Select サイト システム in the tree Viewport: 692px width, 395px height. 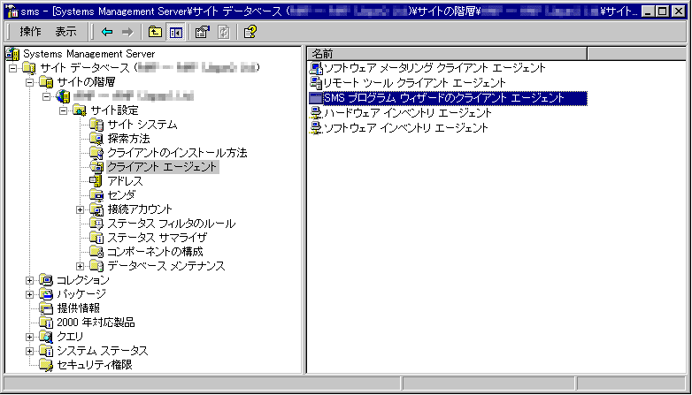pos(142,125)
